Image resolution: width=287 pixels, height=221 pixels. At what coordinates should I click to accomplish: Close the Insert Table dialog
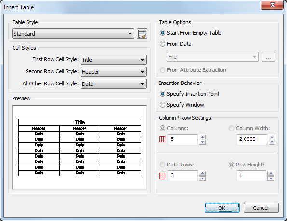pyautogui.click(x=273, y=5)
